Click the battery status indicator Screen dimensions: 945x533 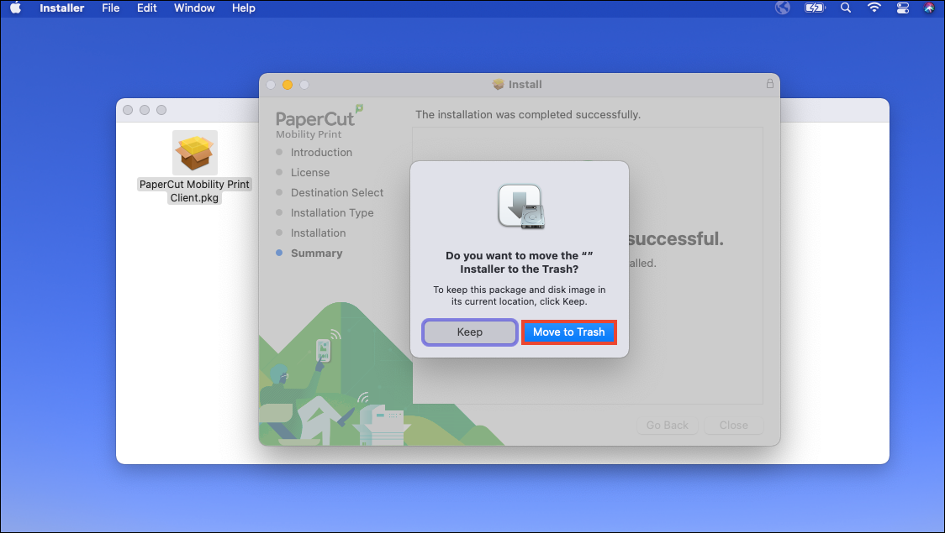(x=814, y=8)
